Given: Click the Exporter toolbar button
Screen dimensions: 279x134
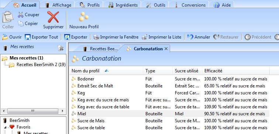Looking at the screenshot, I should 76,37.
